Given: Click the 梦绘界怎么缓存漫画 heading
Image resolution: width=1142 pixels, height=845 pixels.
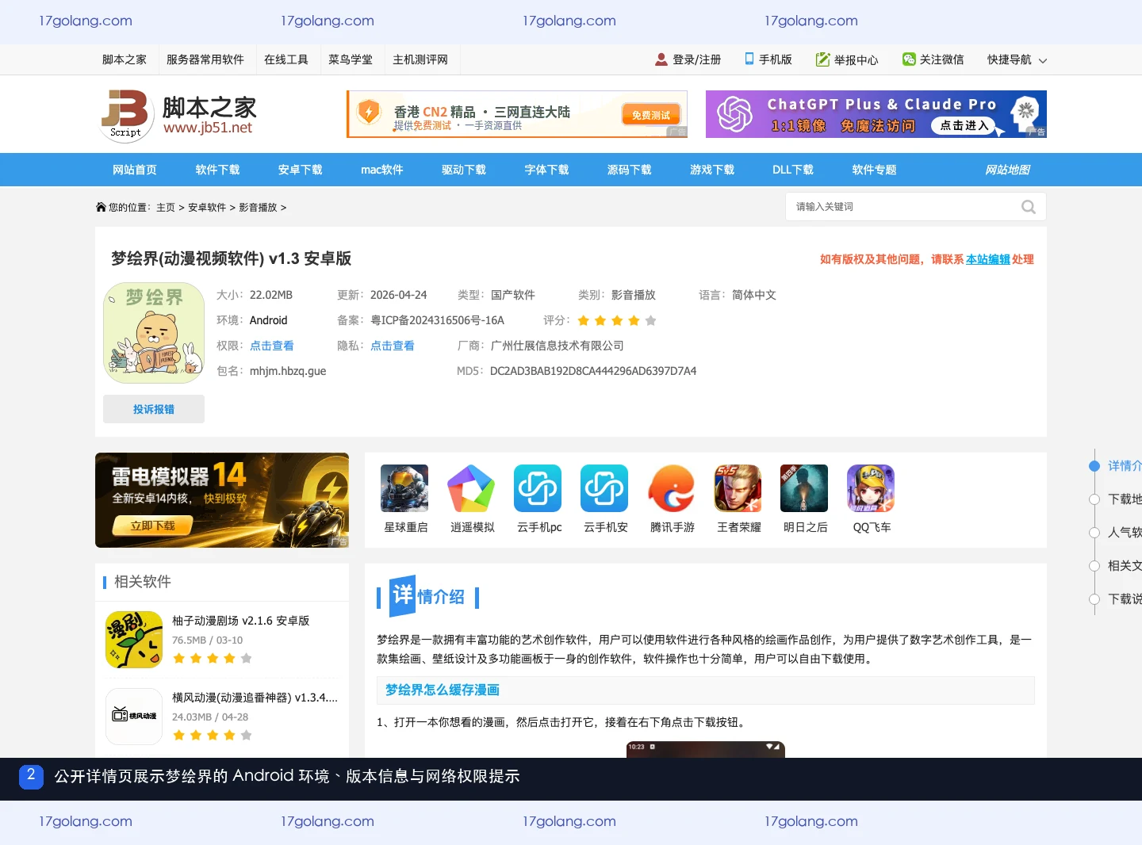Looking at the screenshot, I should tap(443, 690).
